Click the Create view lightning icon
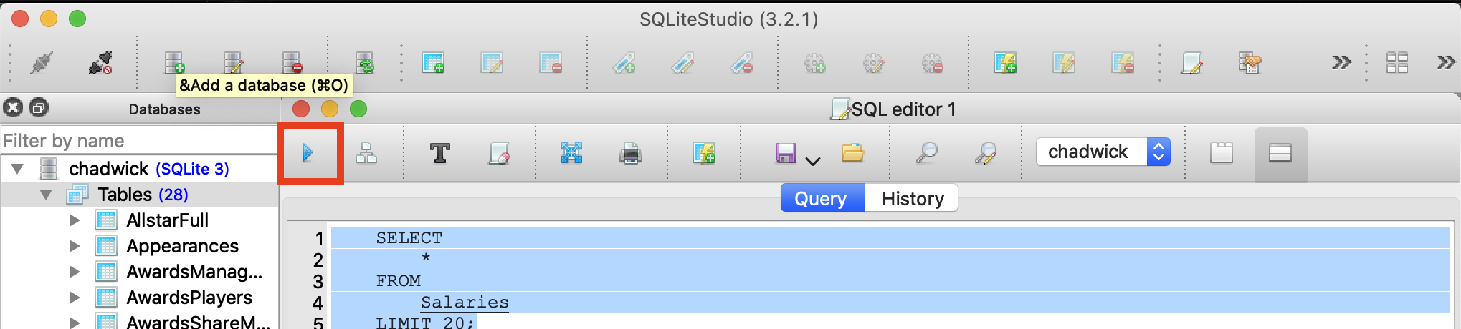Screen dimensions: 1461x329 pos(1005,63)
